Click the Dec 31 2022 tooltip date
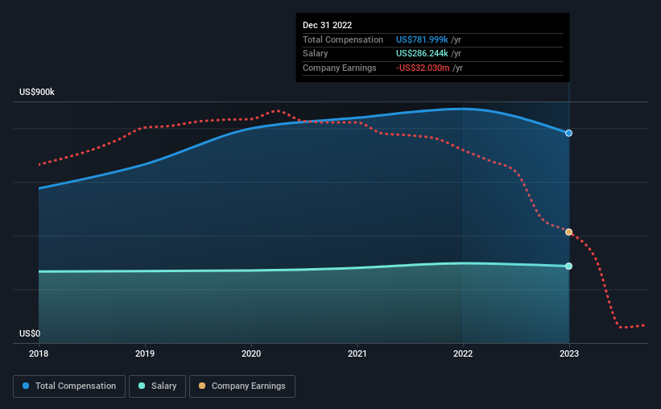This screenshot has height=409, width=661. (x=327, y=25)
